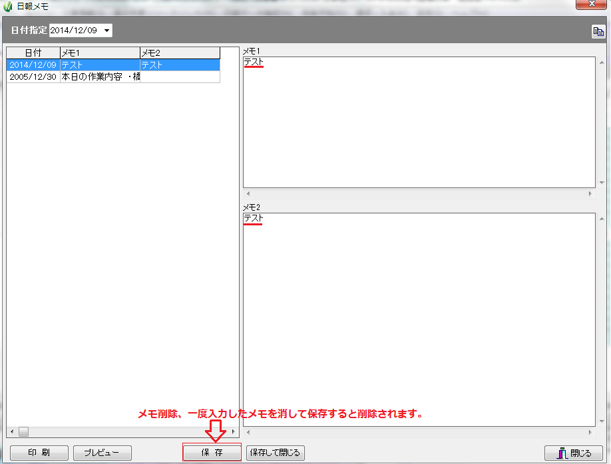Viewport: 611px width, 464px height.
Task: Click inside the メモ1 text area
Action: click(x=419, y=122)
